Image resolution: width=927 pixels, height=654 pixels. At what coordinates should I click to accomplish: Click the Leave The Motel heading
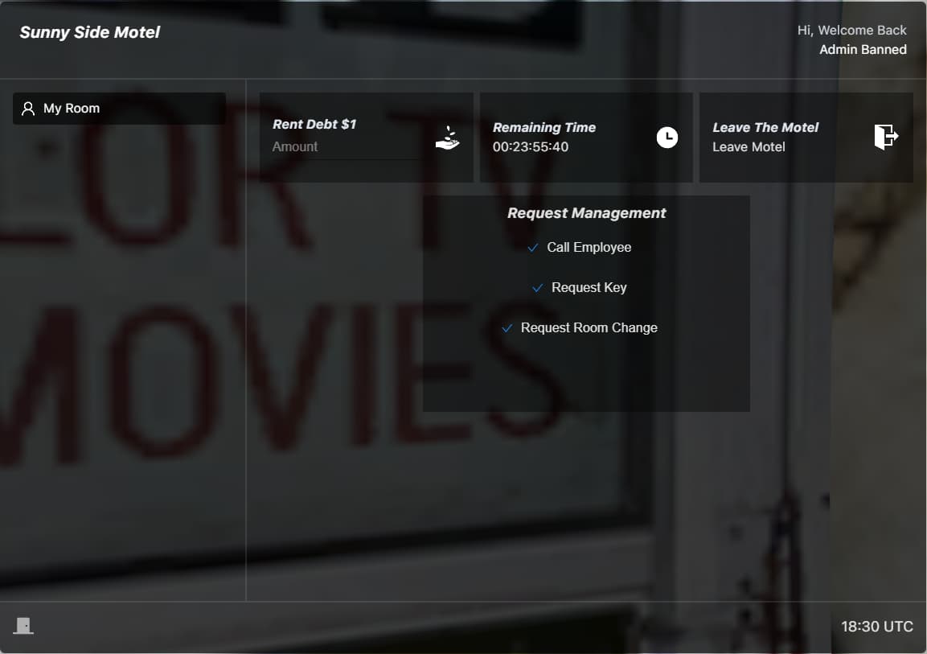click(765, 127)
